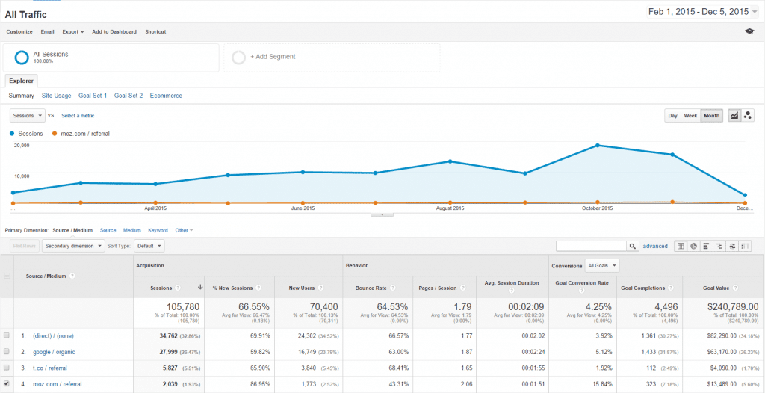Viewport: 765px width, 393px height.
Task: Switch to the Goal Set 2 tab
Action: [128, 96]
